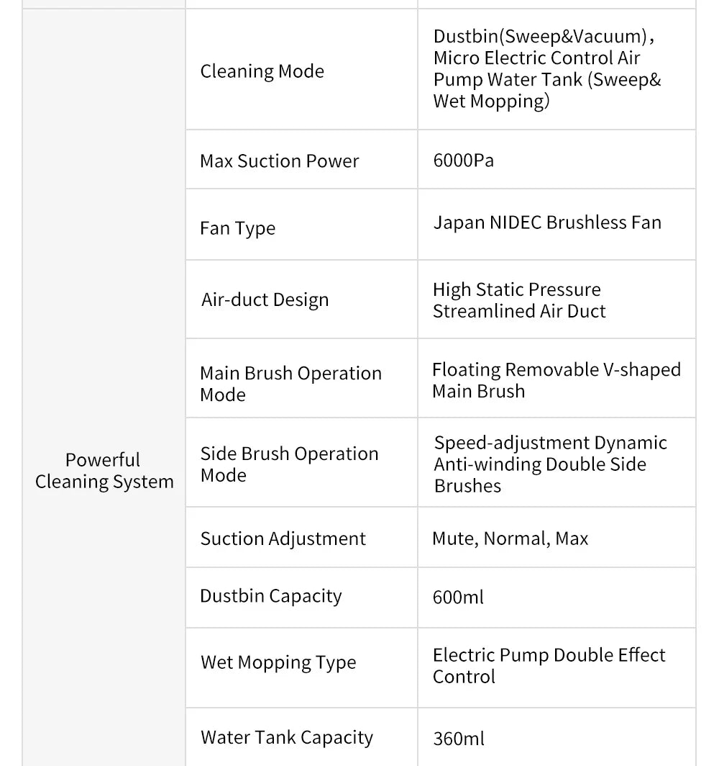The width and height of the screenshot is (719, 766).
Task: Click the Main Brush Operation Mode label
Action: [x=290, y=384]
